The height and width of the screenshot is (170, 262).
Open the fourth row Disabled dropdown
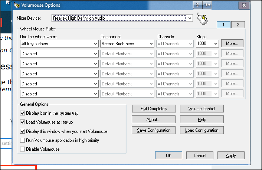pos(59,74)
